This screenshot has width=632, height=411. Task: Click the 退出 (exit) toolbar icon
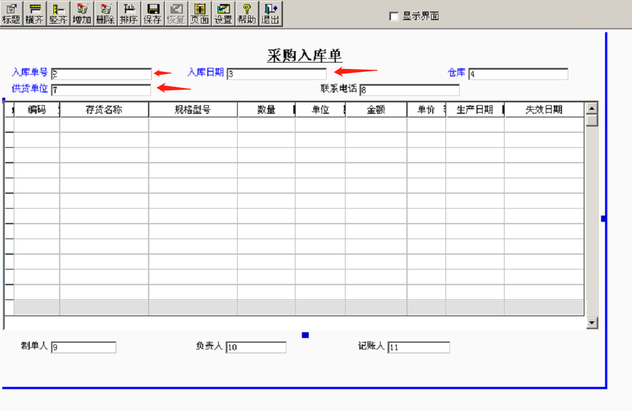[270, 14]
